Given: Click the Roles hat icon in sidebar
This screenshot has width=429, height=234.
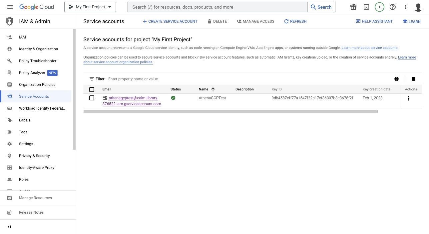Looking at the screenshot, I should tap(10, 179).
